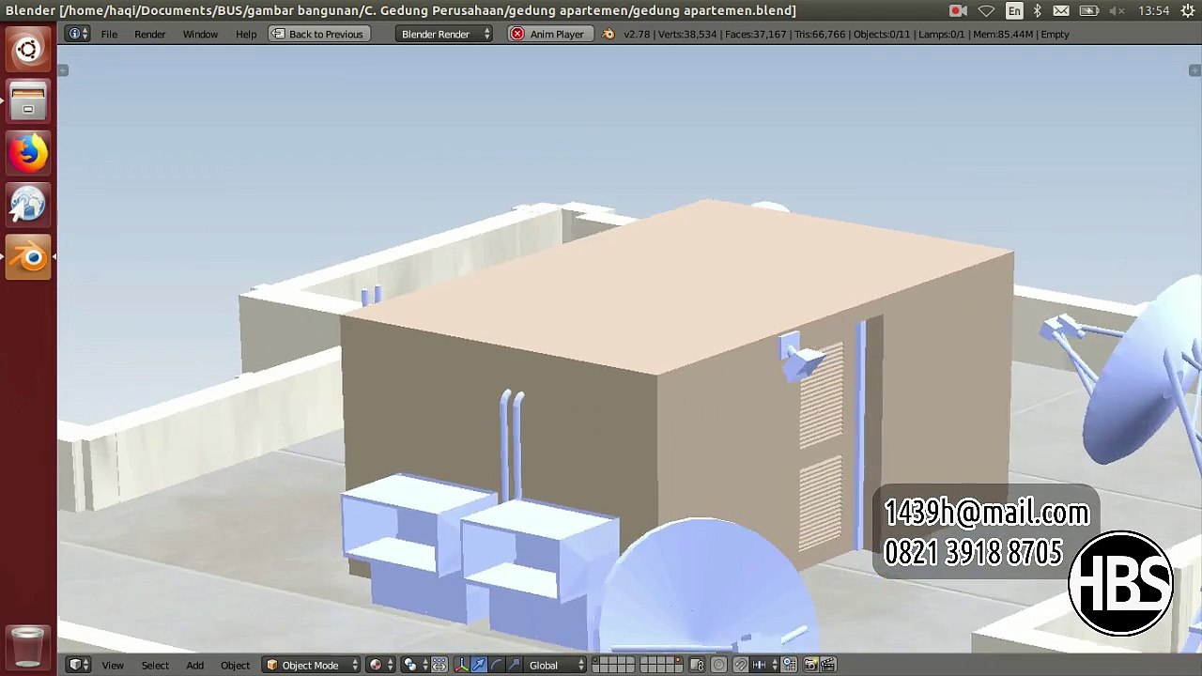1202x676 pixels.
Task: Select the translate manipulator arrow icon
Action: (x=478, y=665)
